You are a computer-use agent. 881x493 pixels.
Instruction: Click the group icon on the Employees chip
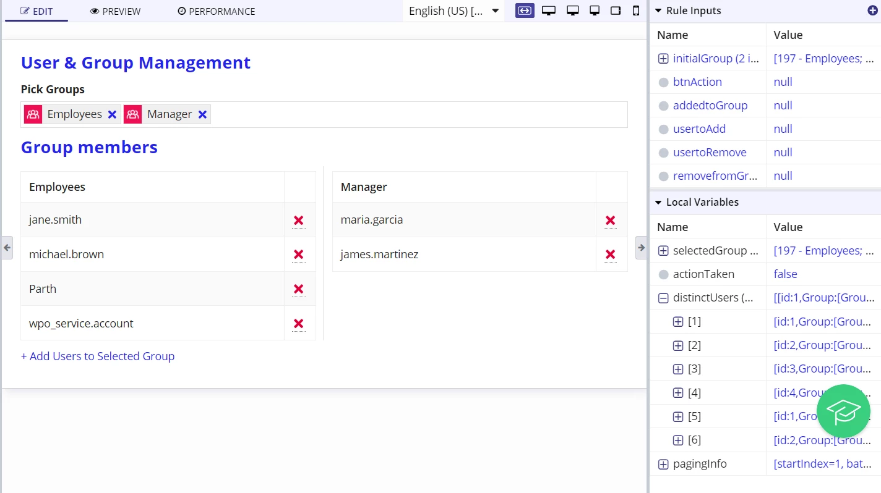(x=33, y=114)
